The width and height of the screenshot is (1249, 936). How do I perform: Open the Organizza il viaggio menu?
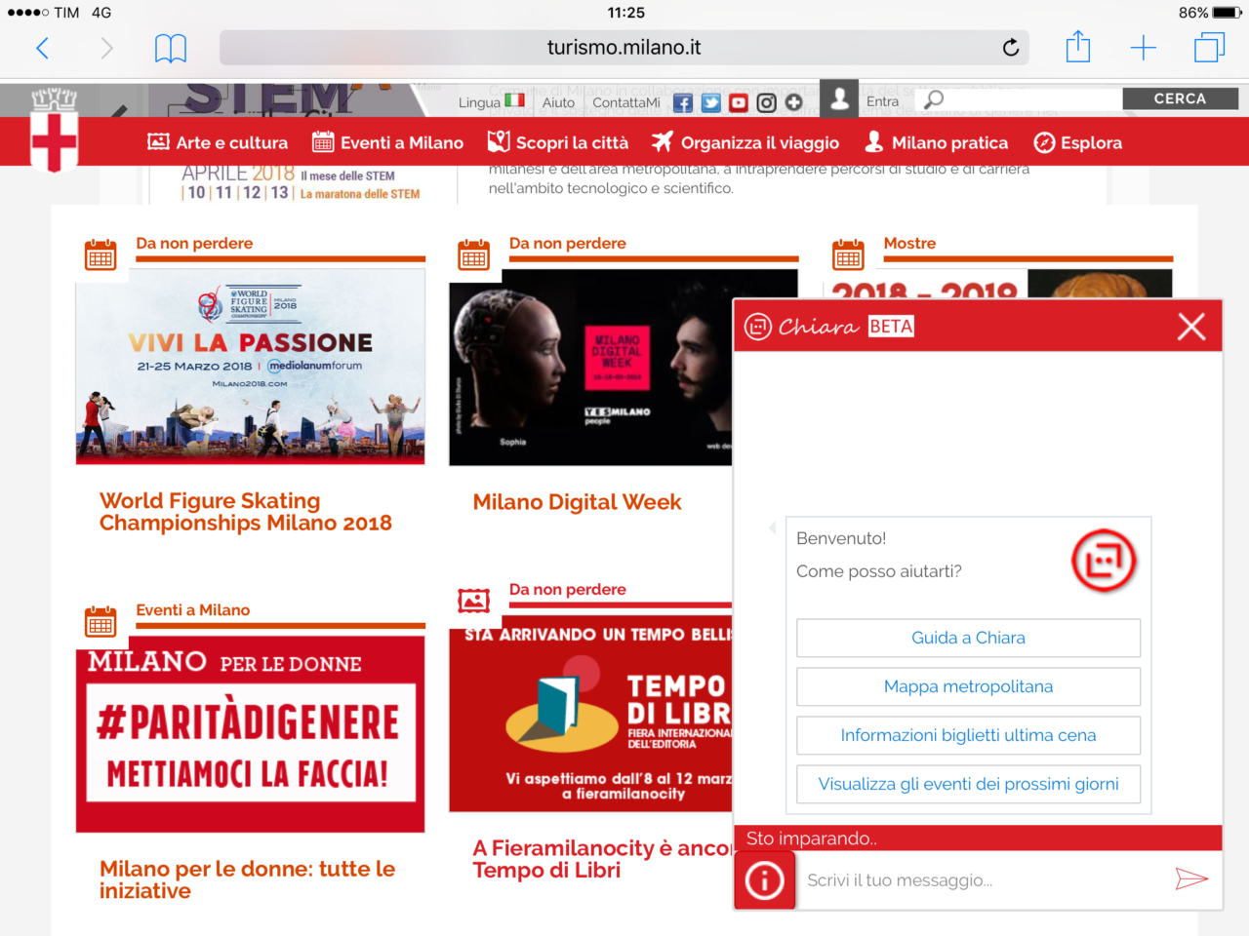pos(745,142)
